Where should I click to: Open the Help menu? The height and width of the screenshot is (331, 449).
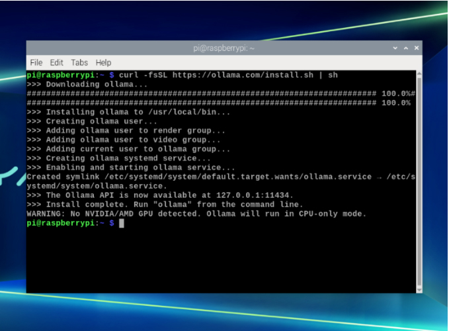click(x=103, y=62)
